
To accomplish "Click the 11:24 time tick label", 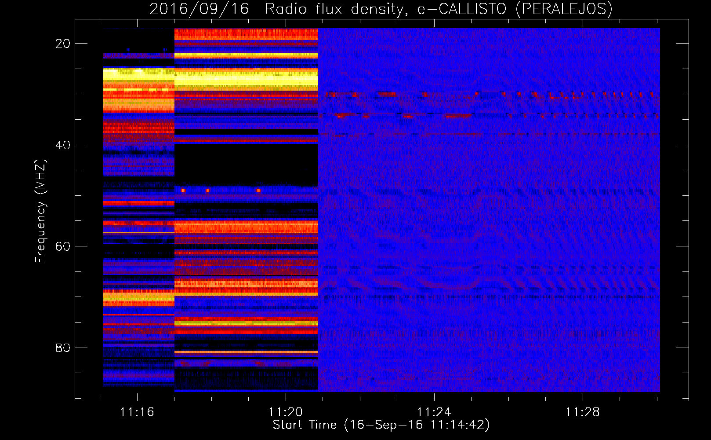I will tap(434, 412).
